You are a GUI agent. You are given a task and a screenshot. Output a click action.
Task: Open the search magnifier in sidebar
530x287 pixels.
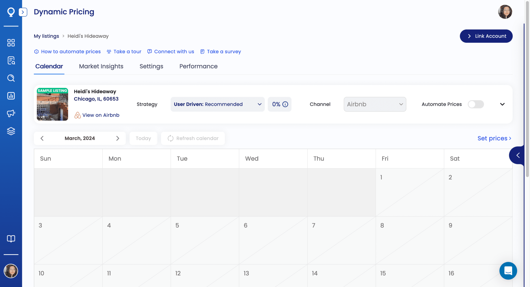coord(11,78)
